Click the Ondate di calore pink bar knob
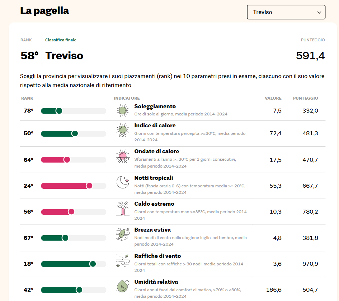Viewport: 339px width, 301px height. pos(67,160)
